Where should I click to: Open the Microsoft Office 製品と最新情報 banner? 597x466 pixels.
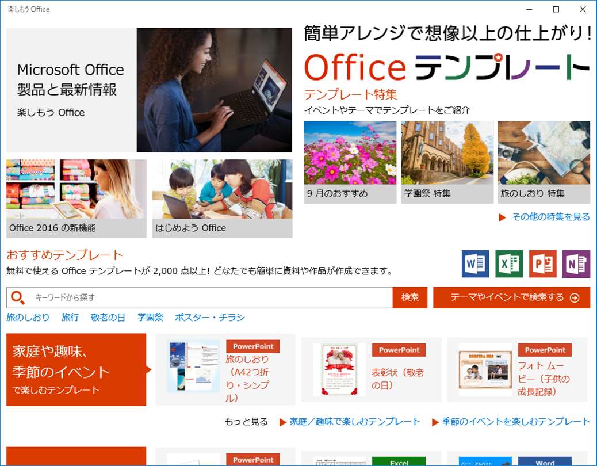click(x=150, y=90)
